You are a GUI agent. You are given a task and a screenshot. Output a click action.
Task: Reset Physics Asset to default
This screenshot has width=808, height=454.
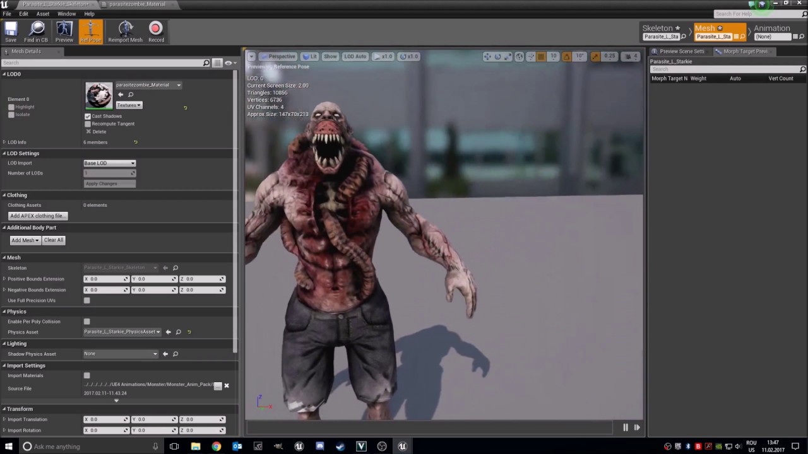click(189, 332)
